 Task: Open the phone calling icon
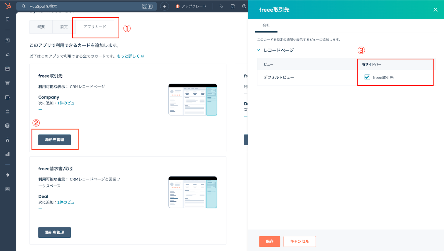click(x=221, y=6)
